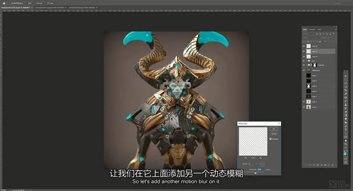Screen dimensions: 353x191
Task: Click the screen mode icon in toolbar
Action: click(345, 162)
